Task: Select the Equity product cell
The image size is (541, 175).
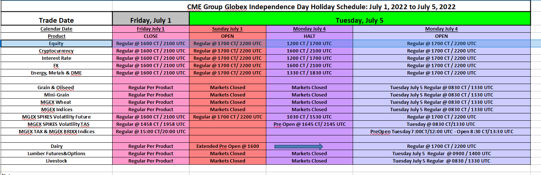Action: point(57,44)
